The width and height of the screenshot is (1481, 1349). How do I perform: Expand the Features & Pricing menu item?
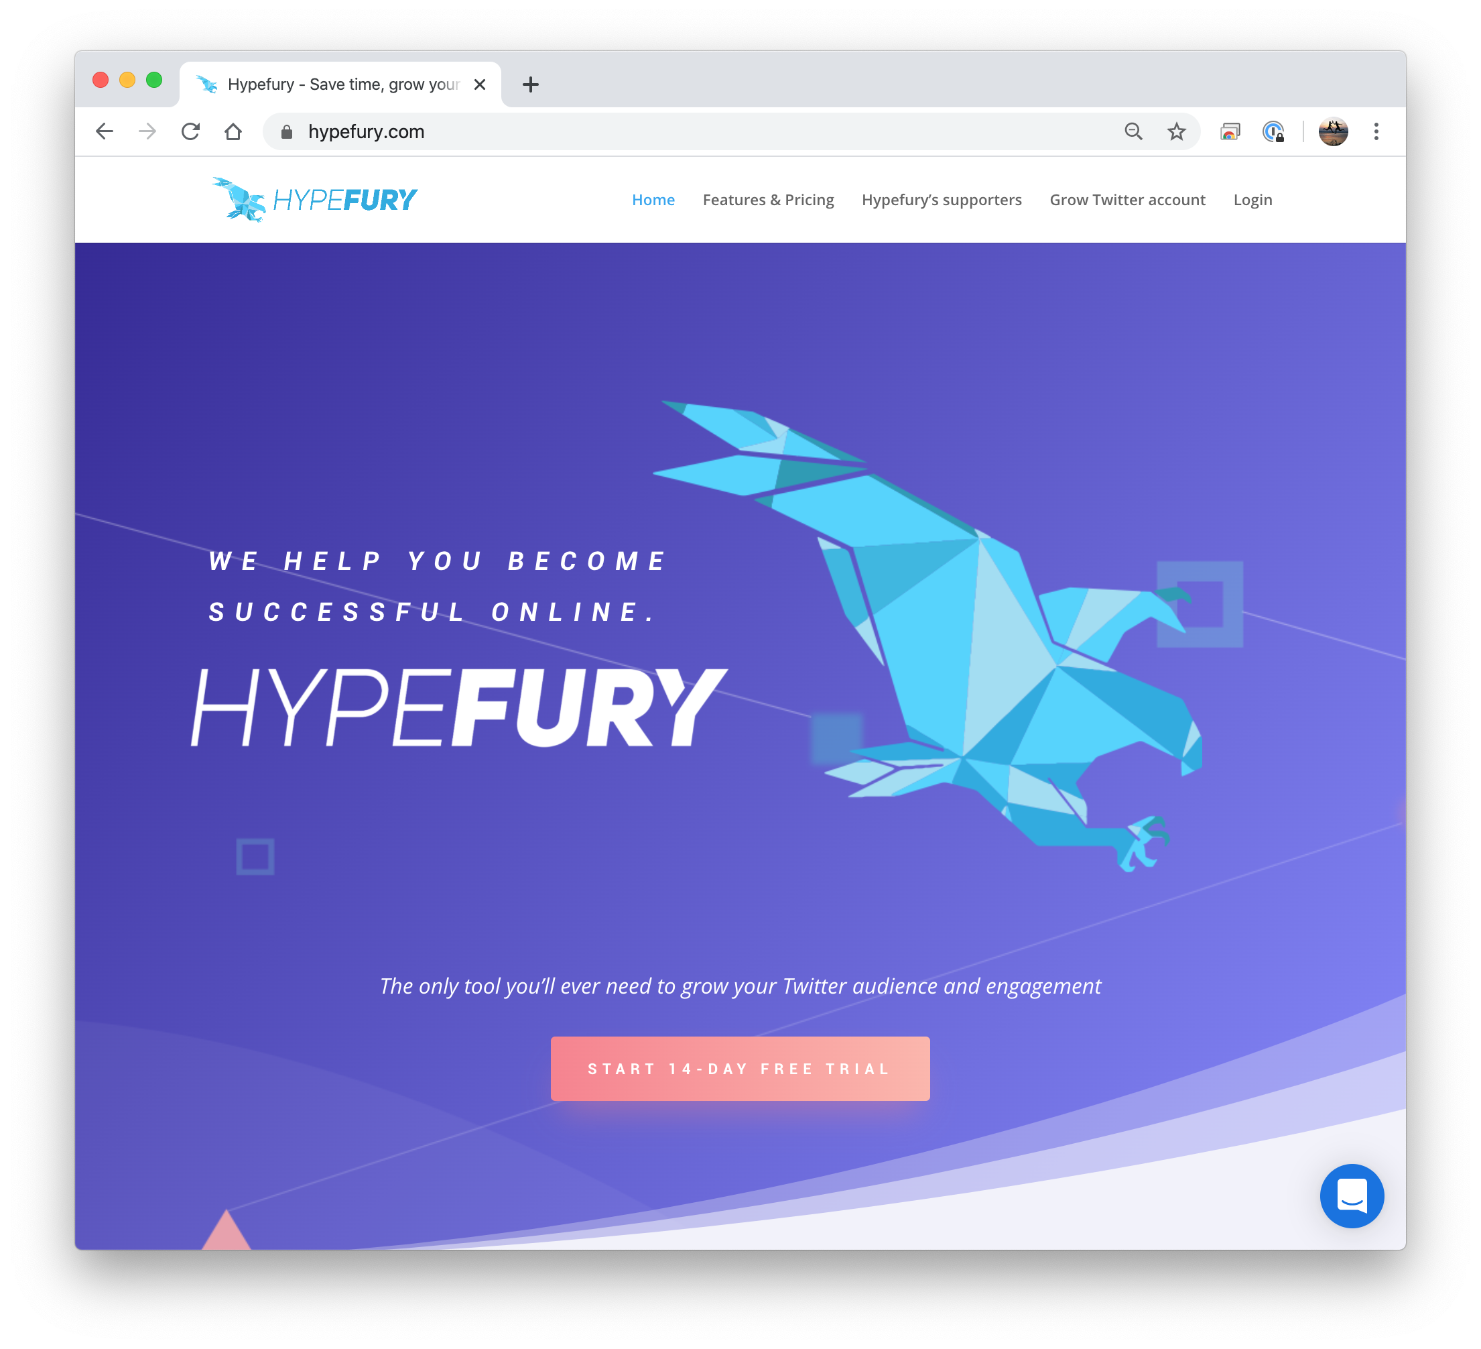coord(769,199)
